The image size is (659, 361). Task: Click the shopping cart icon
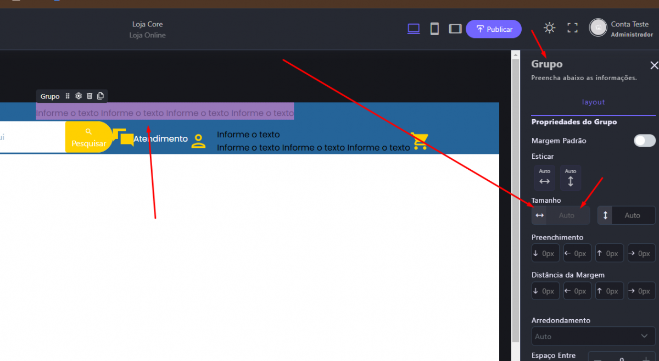[420, 141]
